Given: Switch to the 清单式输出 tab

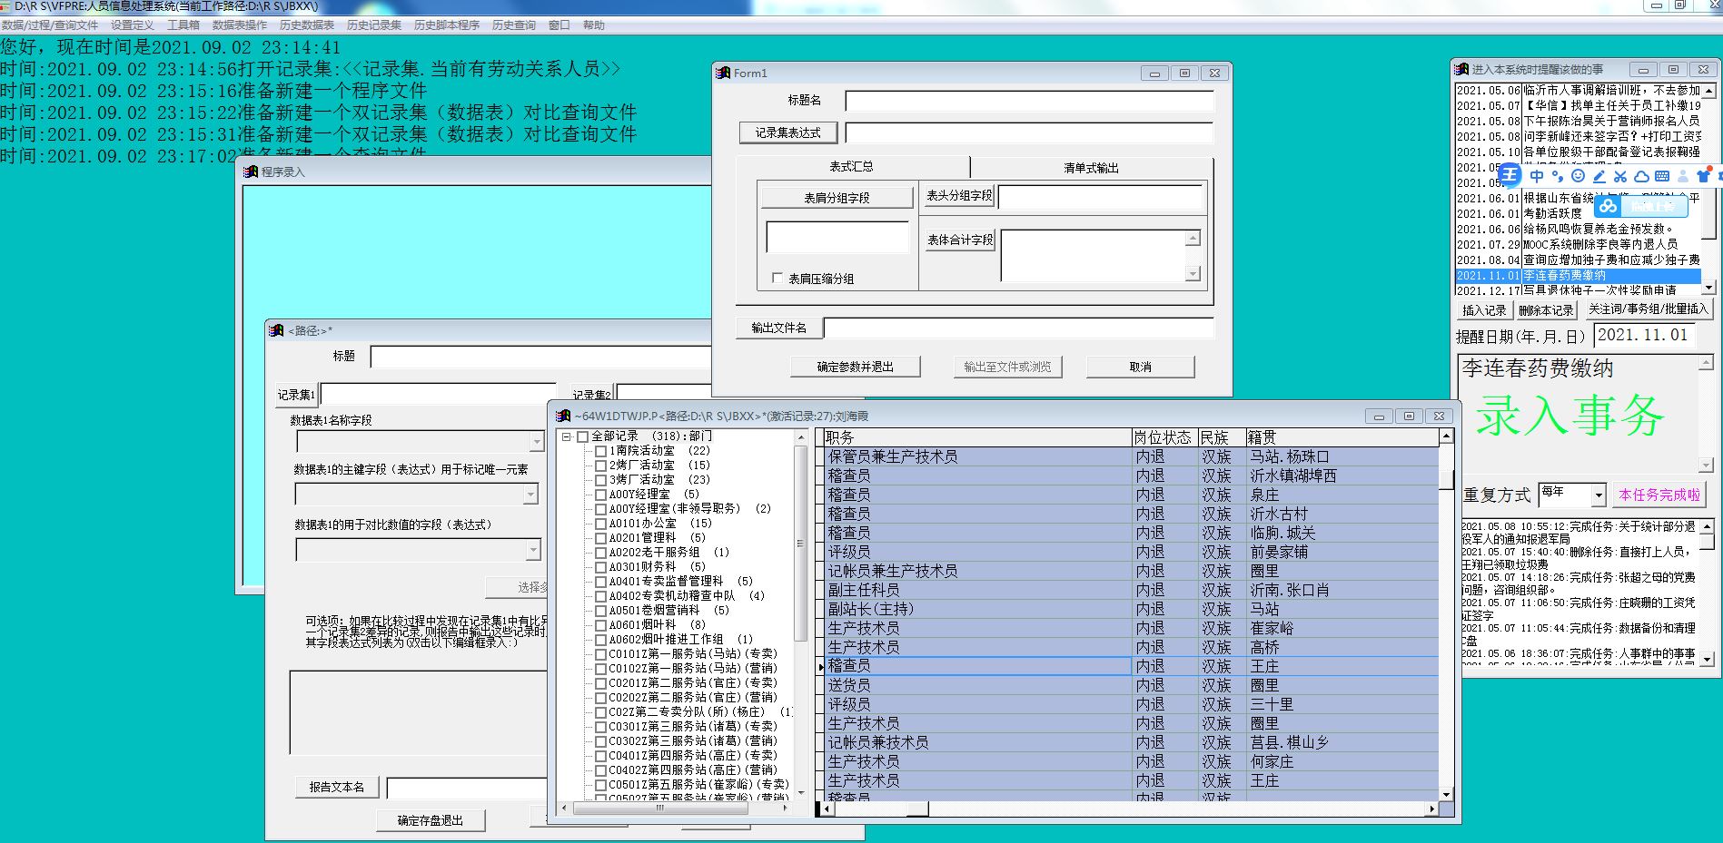Looking at the screenshot, I should (1092, 168).
